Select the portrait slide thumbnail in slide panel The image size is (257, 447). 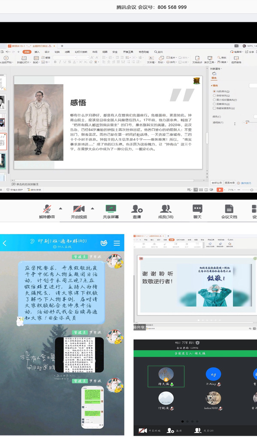(2, 102)
